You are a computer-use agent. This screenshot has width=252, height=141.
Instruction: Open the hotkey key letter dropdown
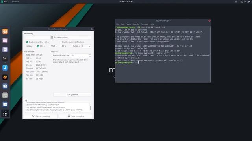pos(86,46)
